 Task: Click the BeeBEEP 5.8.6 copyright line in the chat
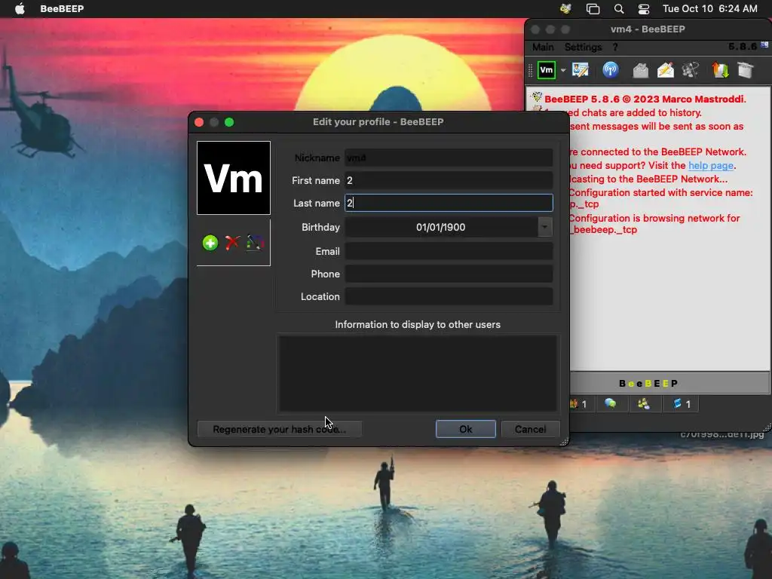645,99
